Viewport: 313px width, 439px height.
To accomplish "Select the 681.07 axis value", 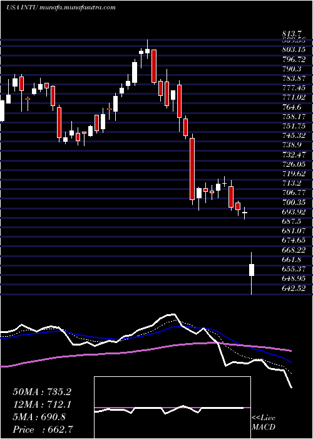I will pos(295,231).
